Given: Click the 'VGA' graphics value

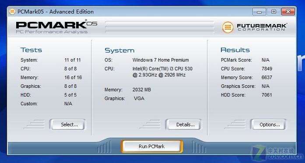Looking at the screenshot, I should click(139, 98).
